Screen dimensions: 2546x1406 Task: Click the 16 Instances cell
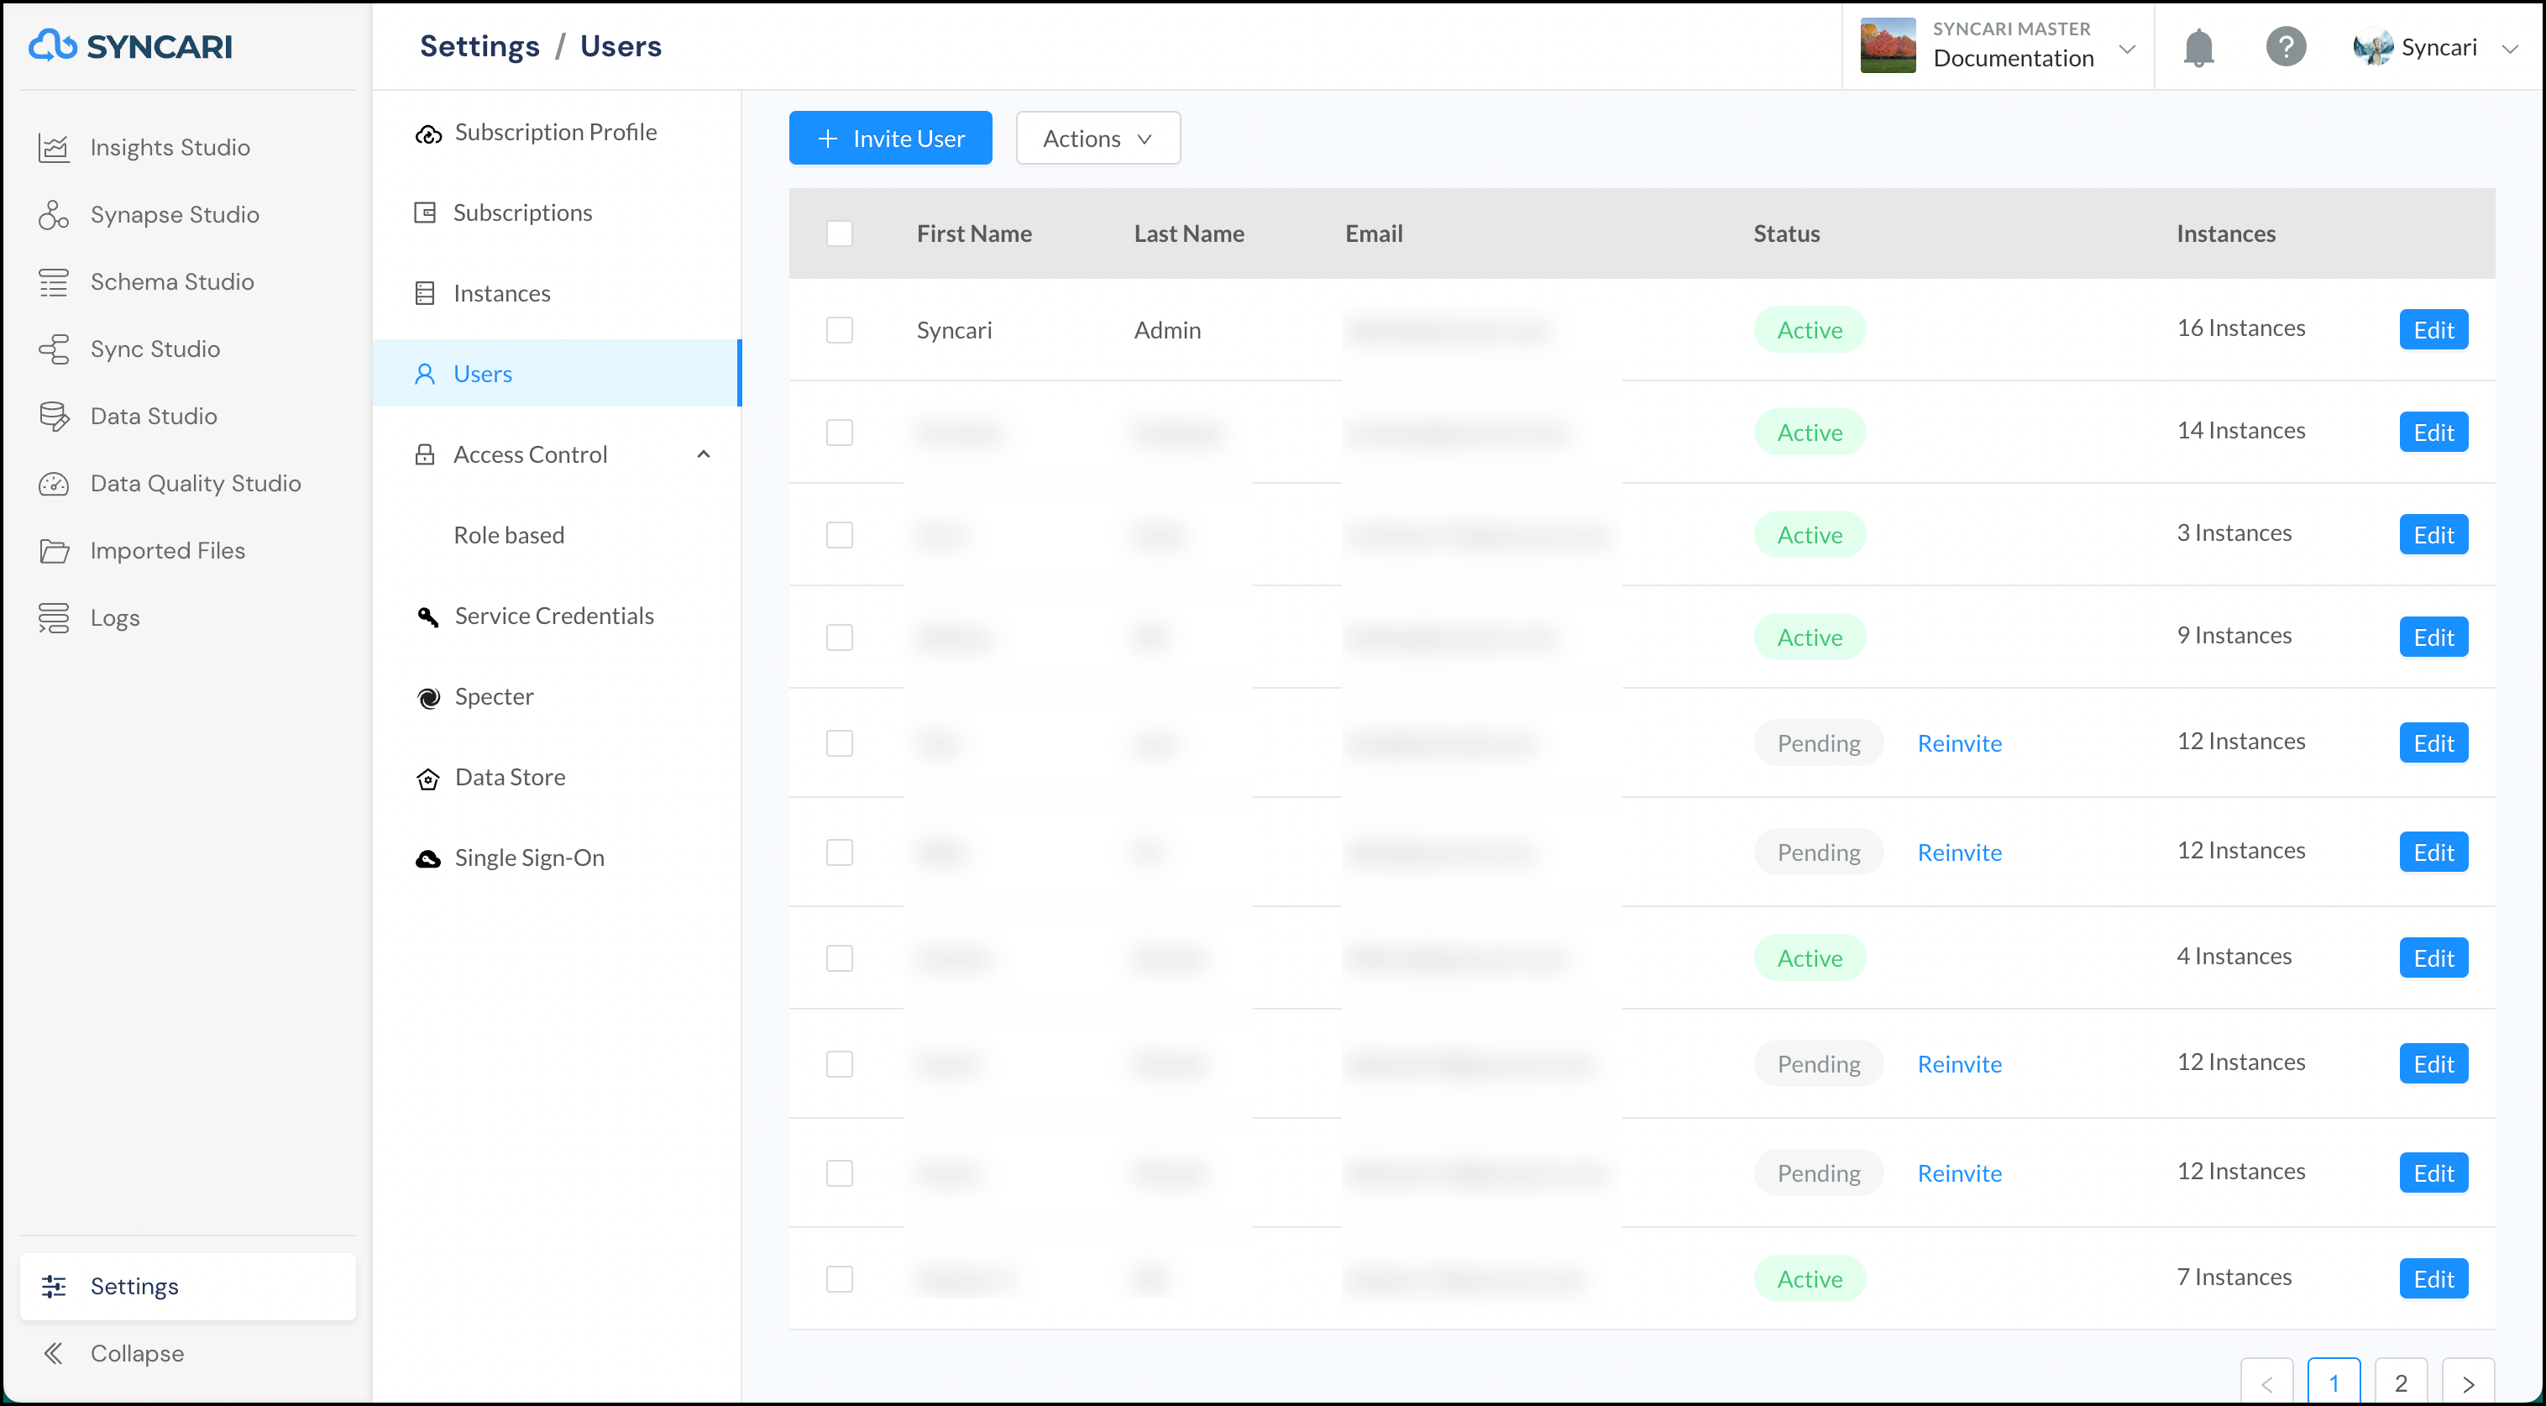2240,328
